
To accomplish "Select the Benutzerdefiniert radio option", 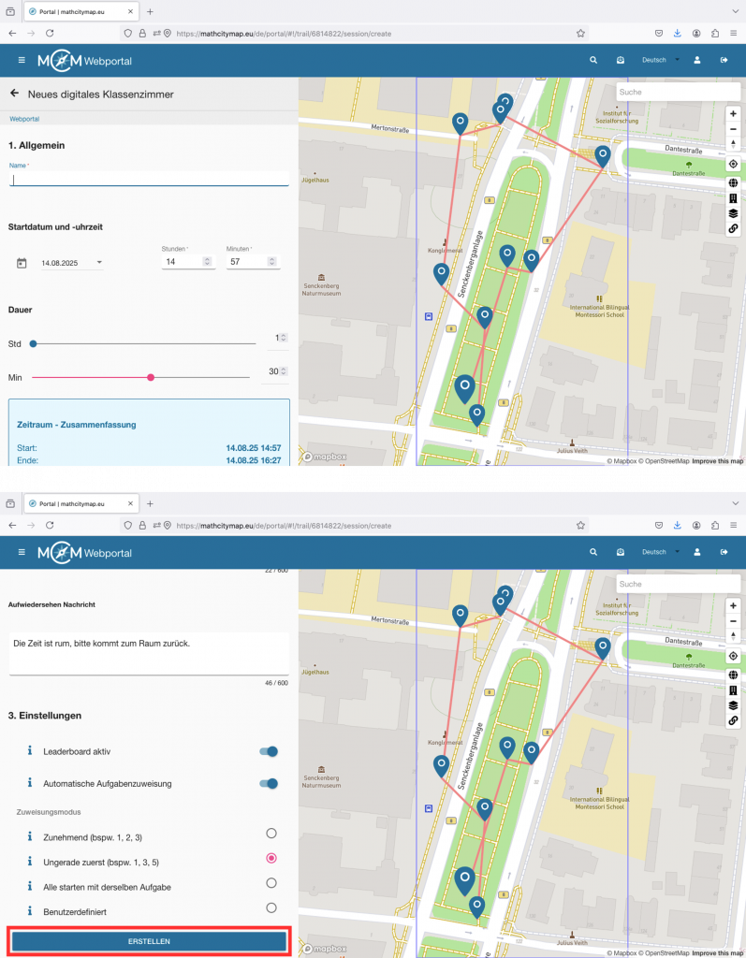I will click(x=271, y=907).
